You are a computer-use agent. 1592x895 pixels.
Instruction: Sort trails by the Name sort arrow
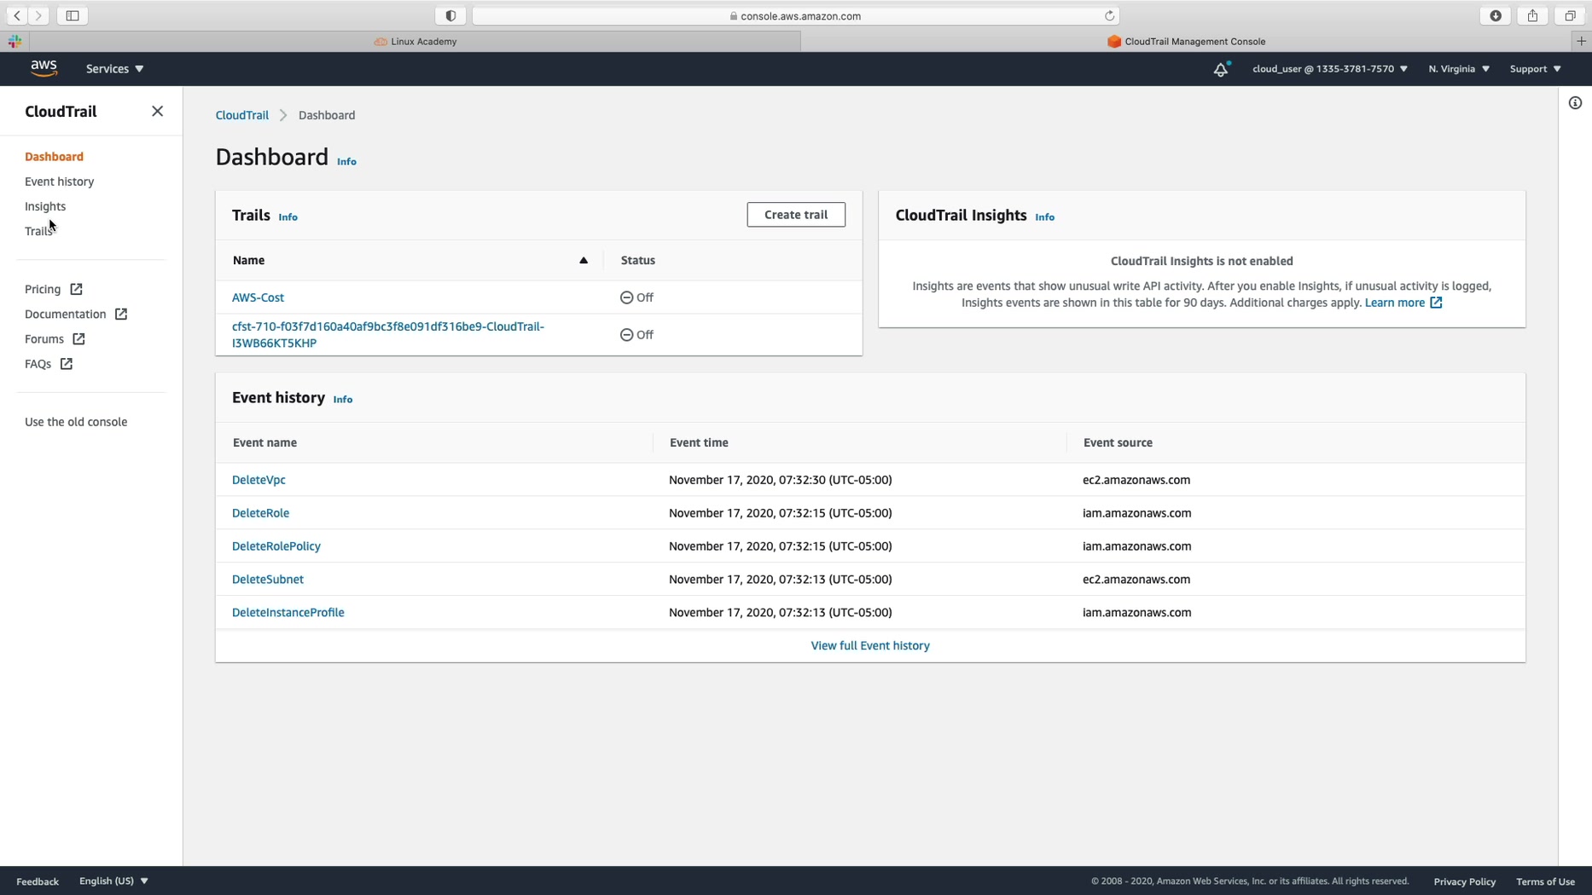[584, 261]
